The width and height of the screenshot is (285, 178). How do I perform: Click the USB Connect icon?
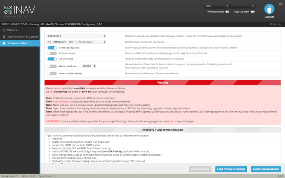269,9
